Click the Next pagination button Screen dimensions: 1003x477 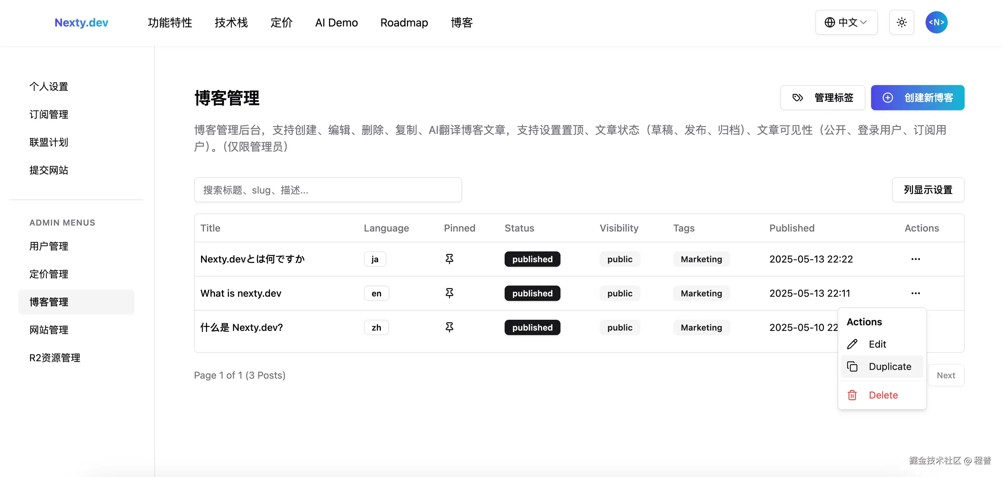click(x=946, y=375)
